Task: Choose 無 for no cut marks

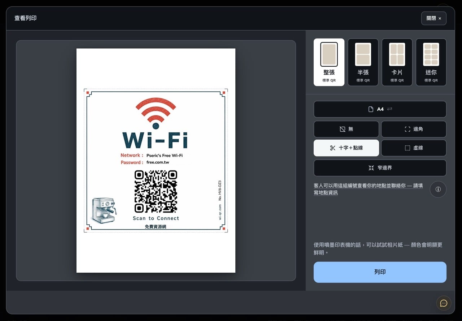Action: pyautogui.click(x=346, y=129)
